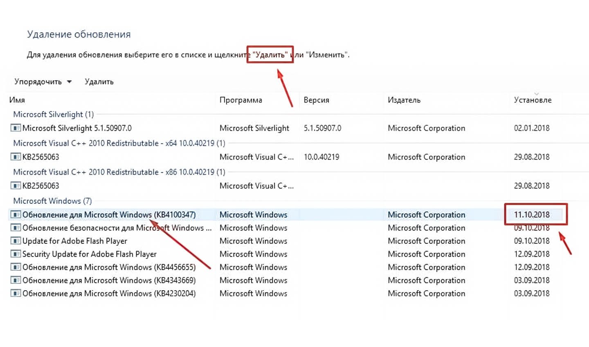
Task: Sort by the Имя column header
Action: coord(17,100)
